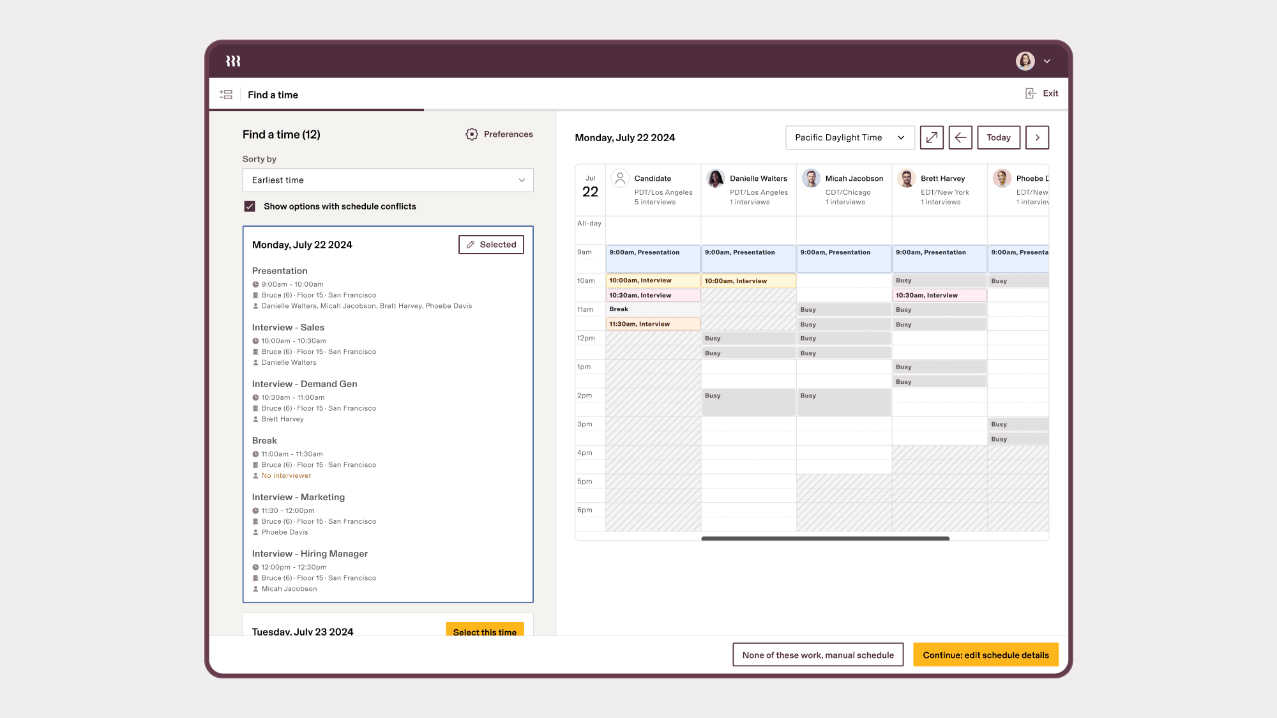Click candidate's 11:30am Interview event
The height and width of the screenshot is (718, 1277).
click(653, 324)
